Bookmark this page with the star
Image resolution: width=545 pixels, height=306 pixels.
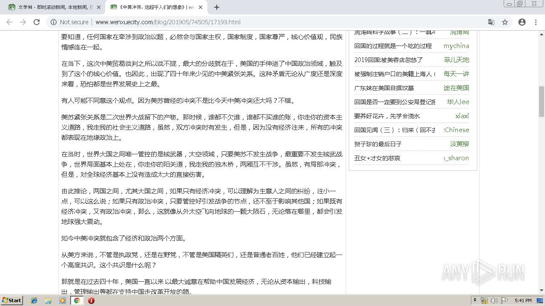505,22
